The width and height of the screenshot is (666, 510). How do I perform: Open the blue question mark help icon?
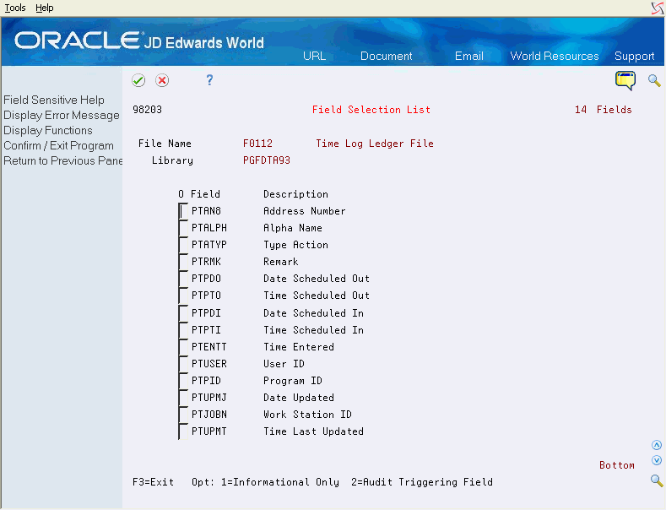pos(209,80)
